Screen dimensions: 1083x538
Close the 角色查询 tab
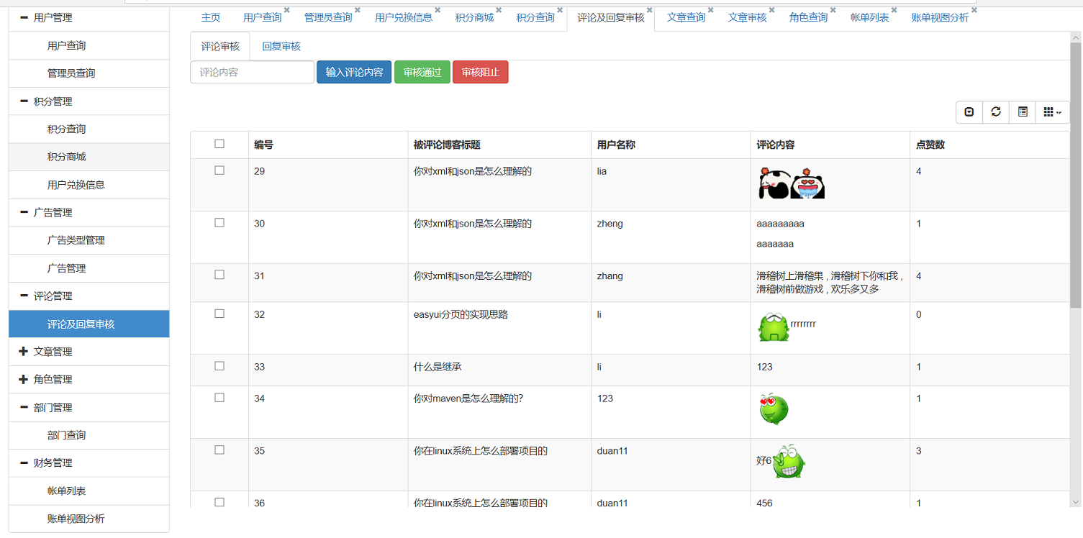coord(833,10)
